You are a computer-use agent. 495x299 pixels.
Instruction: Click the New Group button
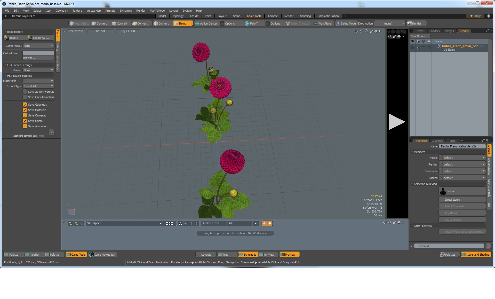pyautogui.click(x=420, y=36)
